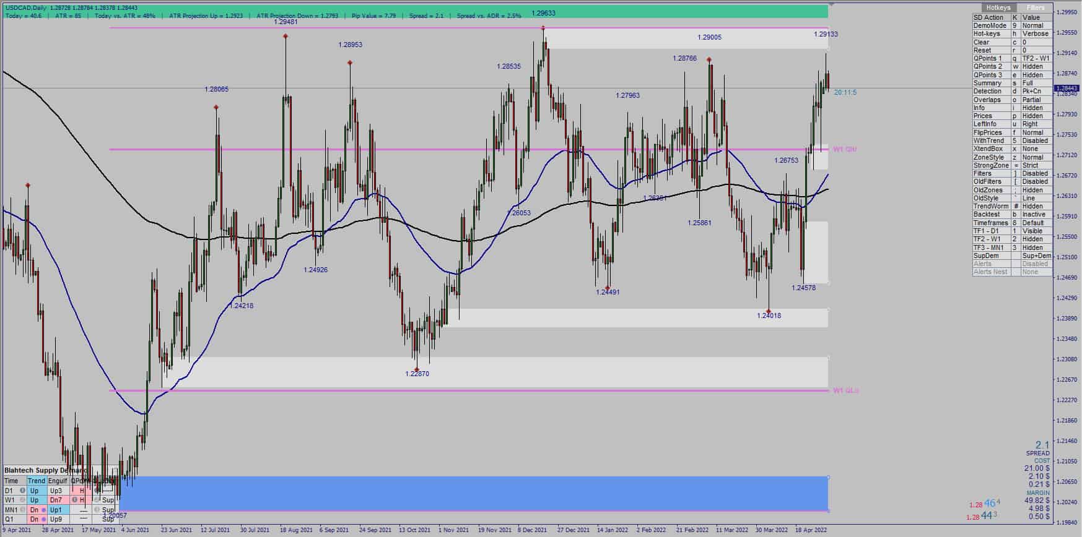1082x537 pixels.
Task: Open the Hotkeys tab
Action: click(x=998, y=7)
